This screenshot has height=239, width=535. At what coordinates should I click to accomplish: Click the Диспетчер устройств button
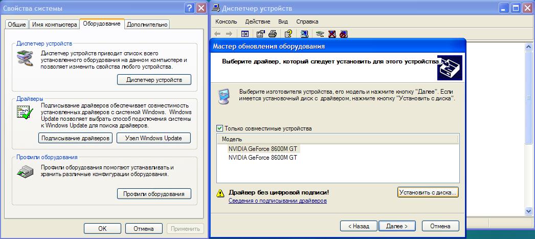pos(154,79)
